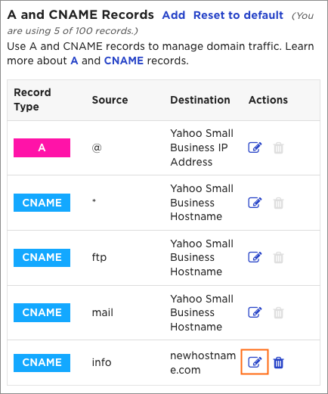The width and height of the screenshot is (328, 394).
Task: Add a new A or CNAME record
Action: 174,15
